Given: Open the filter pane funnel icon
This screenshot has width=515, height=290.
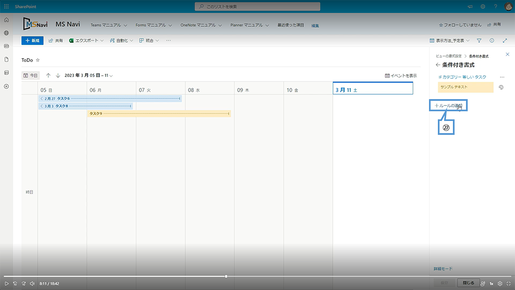Looking at the screenshot, I should pyautogui.click(x=479, y=40).
